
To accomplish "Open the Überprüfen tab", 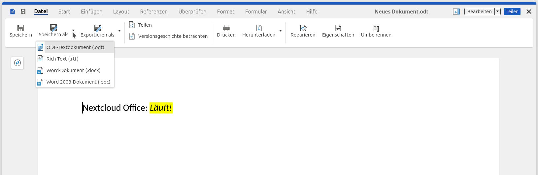I will point(192,12).
